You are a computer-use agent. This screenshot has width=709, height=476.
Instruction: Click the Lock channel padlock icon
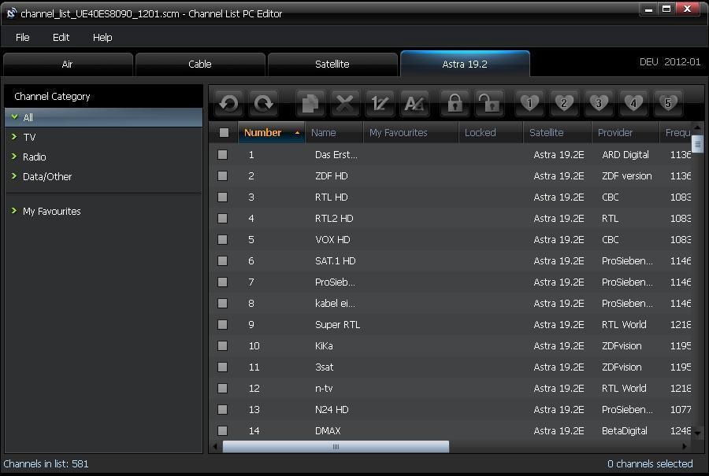(455, 103)
